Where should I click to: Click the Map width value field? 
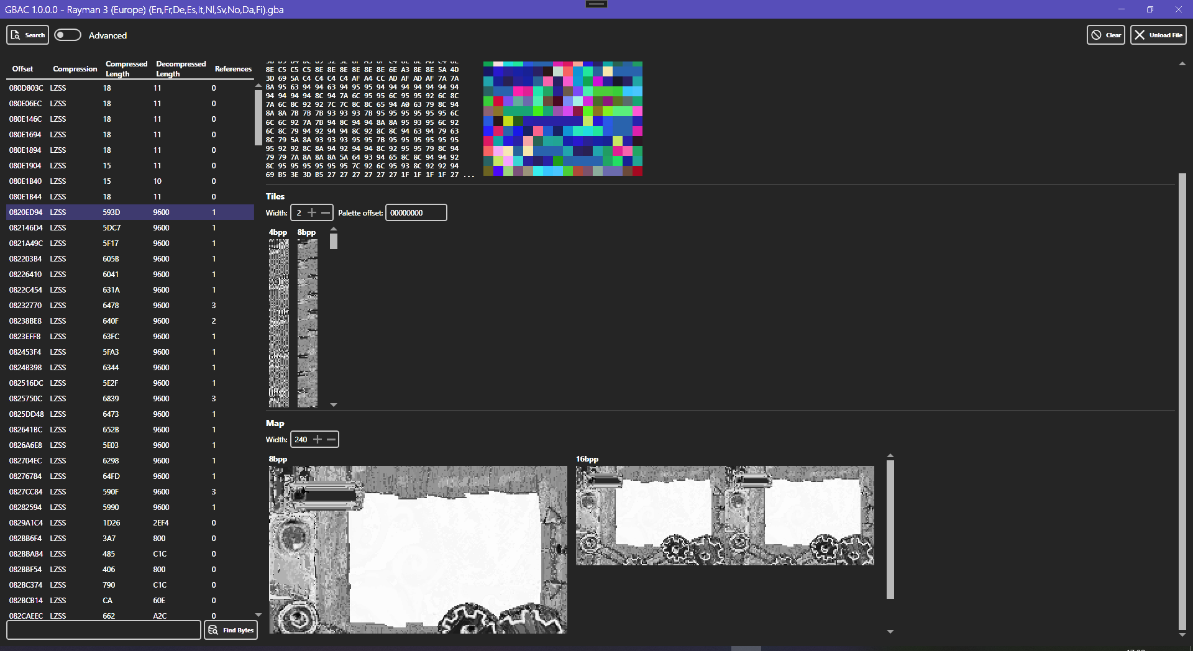[301, 439]
